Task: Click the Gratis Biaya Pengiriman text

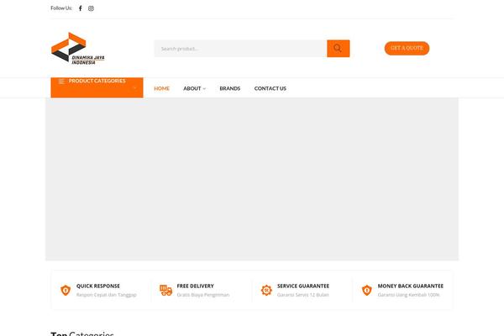Action: pos(203,295)
